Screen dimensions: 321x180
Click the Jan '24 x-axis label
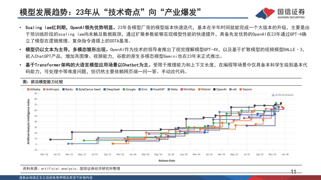click(133, 154)
